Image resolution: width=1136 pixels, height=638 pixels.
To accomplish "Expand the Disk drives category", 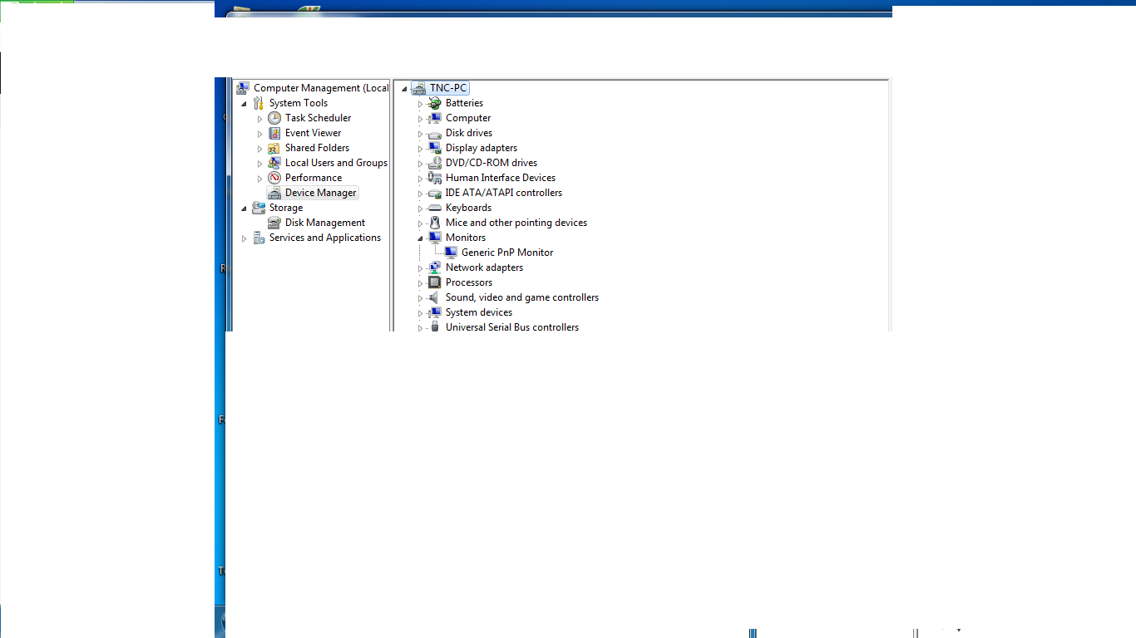I will pos(420,134).
